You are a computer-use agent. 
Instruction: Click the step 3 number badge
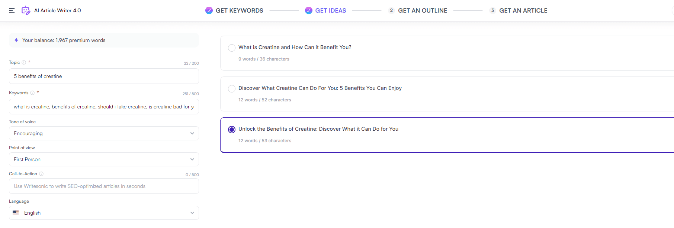pos(492,10)
